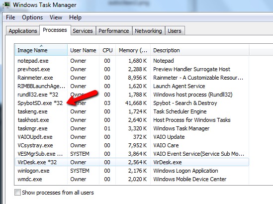Click the Task Scheduler Engine description
This screenshot has width=273, height=204.
[x=180, y=111]
